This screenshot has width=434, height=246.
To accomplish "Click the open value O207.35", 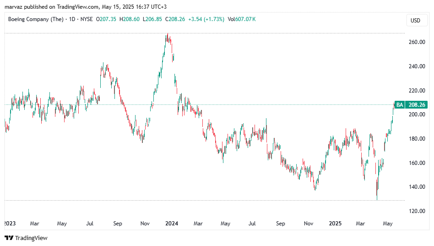I will pos(106,19).
